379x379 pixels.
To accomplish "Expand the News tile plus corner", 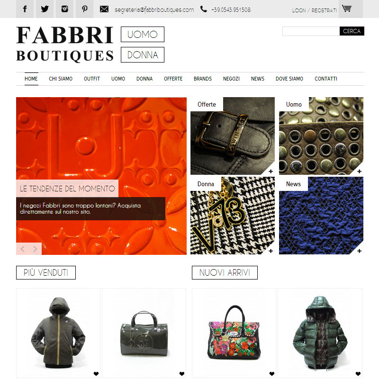I will [x=359, y=251].
